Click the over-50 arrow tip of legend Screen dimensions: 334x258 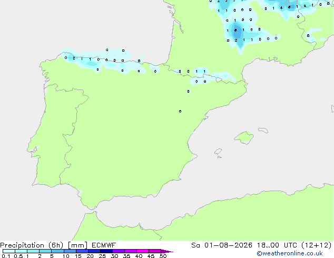[x=167, y=251]
